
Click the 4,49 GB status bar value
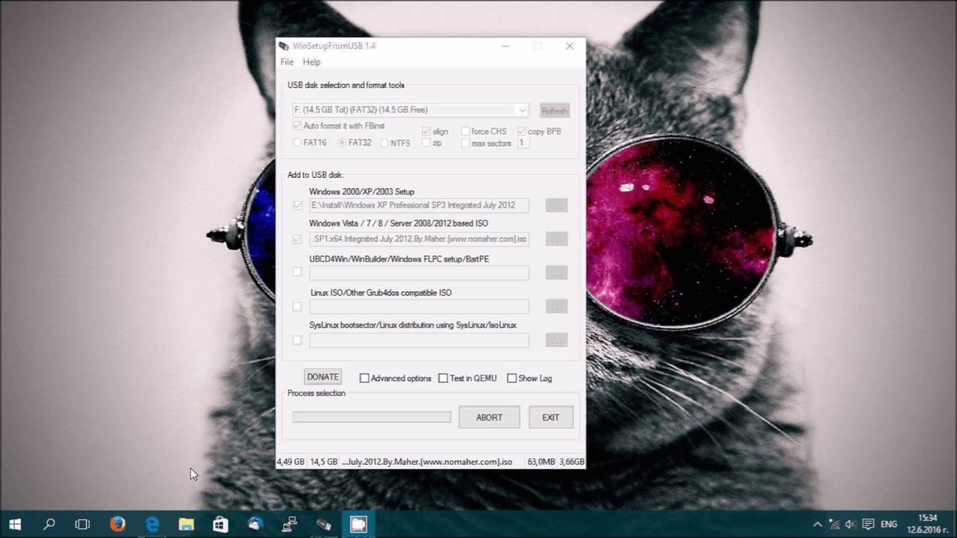291,462
